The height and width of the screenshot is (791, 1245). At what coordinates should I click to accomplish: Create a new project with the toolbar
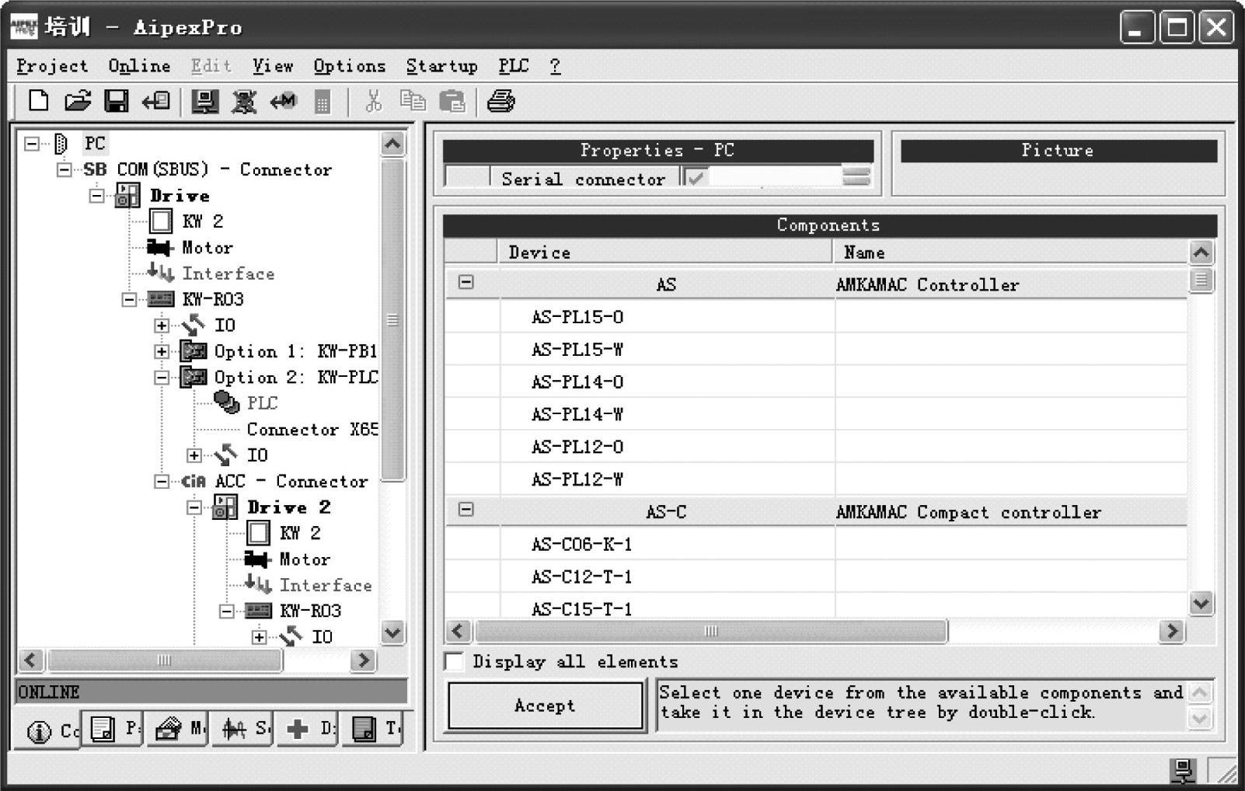[x=38, y=101]
